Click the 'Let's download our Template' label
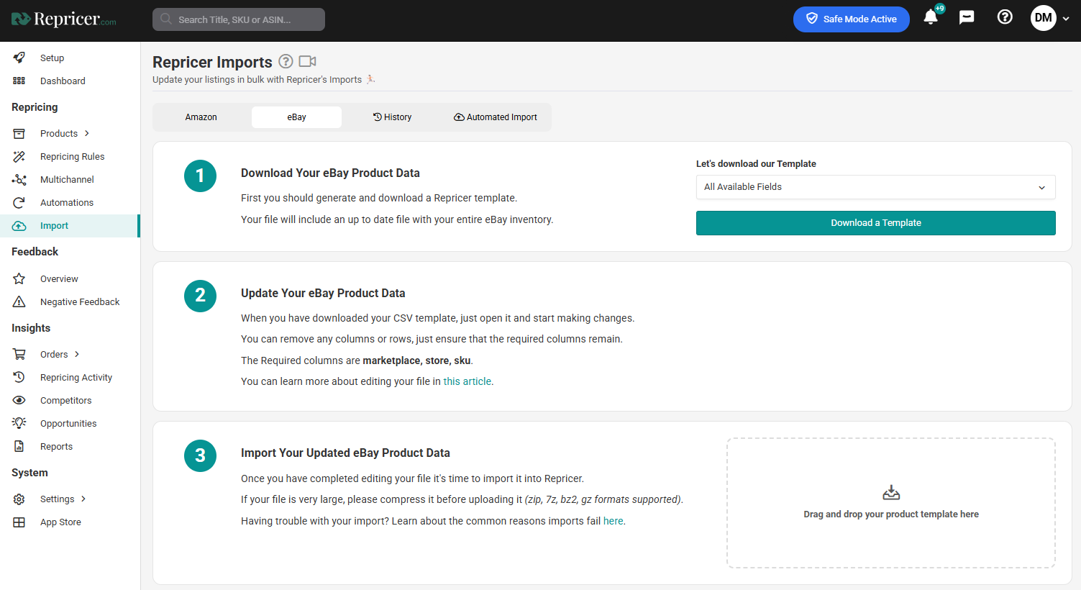The image size is (1081, 590). [756, 163]
